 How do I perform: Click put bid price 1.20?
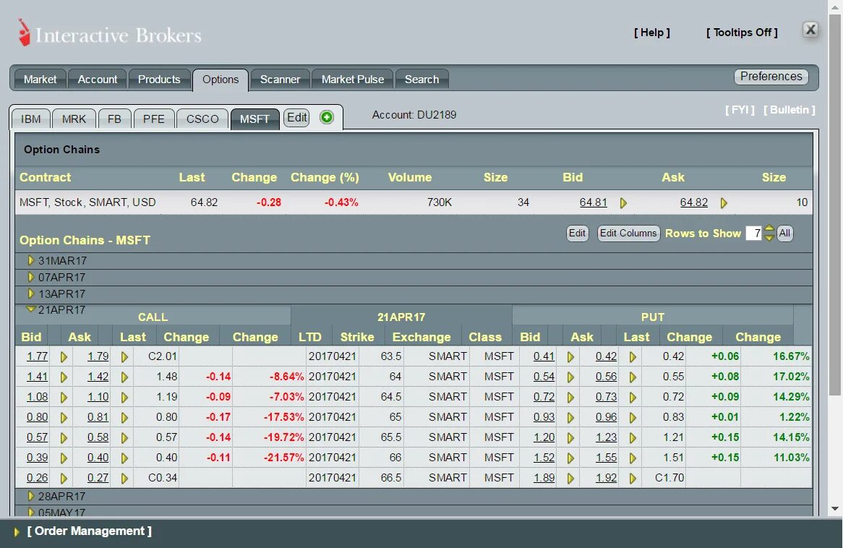(x=544, y=438)
